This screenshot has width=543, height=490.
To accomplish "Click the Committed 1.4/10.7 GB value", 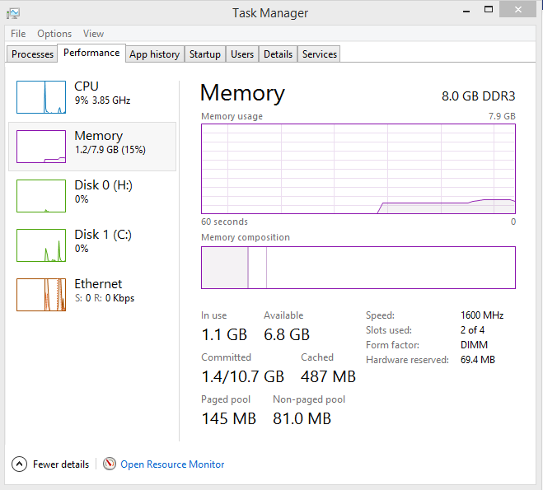I will coord(243,376).
